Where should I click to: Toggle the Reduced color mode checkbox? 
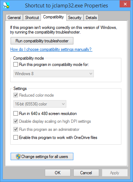coord(16,95)
